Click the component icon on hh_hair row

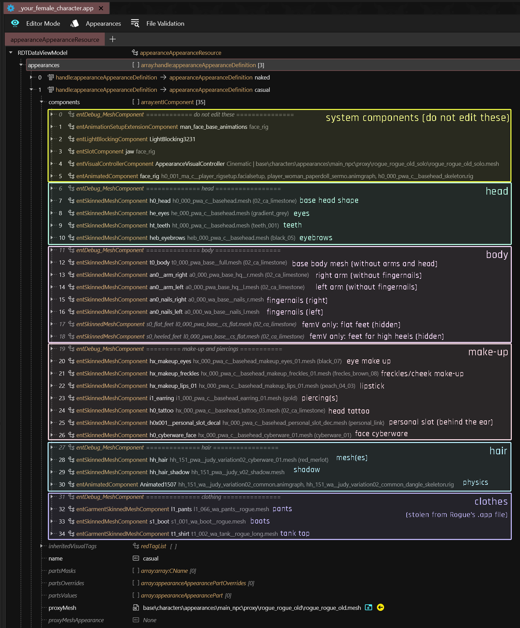click(71, 460)
